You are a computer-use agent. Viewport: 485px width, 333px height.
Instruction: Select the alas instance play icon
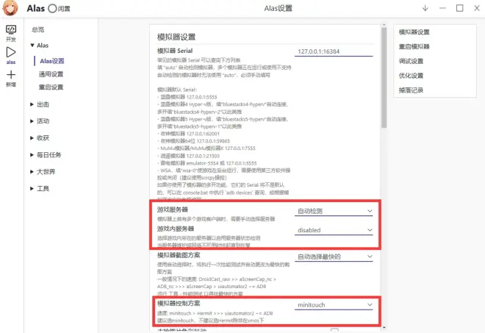coord(11,55)
